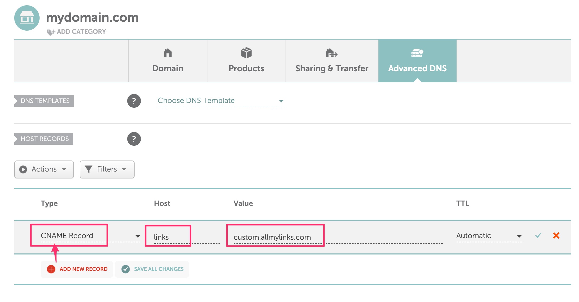
Task: Expand the Choose DNS Template dropdown
Action: click(x=221, y=101)
